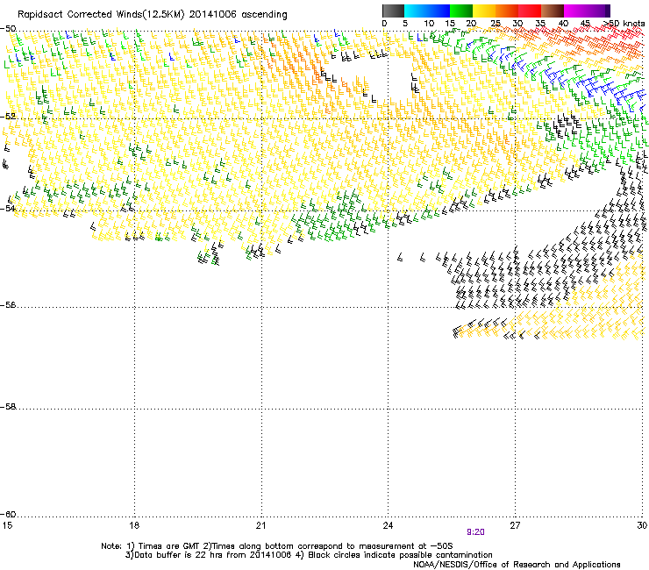
Task: Click the latitude label '-52'
Action: click(8, 117)
